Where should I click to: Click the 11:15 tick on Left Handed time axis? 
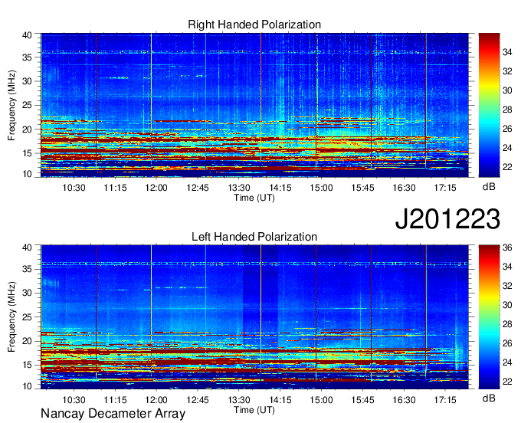click(x=115, y=400)
